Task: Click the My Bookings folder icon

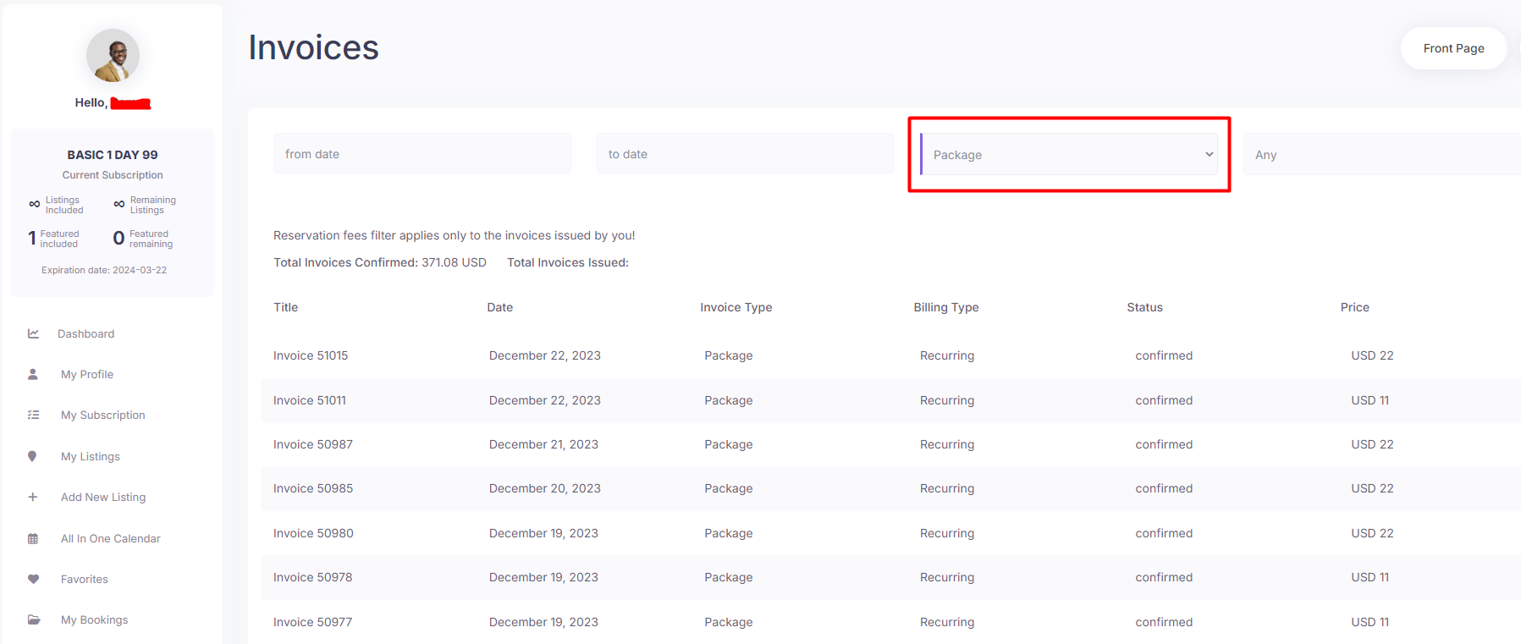Action: (33, 619)
